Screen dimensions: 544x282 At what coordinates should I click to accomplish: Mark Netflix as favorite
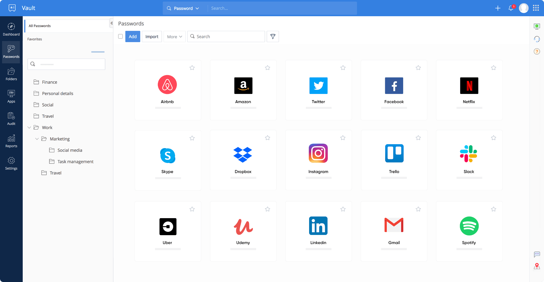click(494, 68)
